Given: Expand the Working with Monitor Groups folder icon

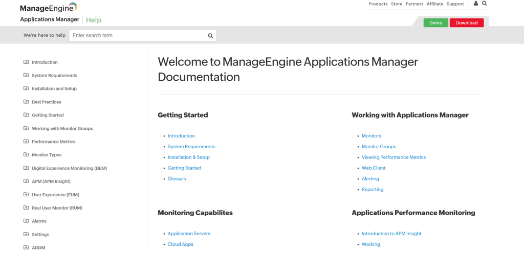Looking at the screenshot, I should [x=26, y=128].
